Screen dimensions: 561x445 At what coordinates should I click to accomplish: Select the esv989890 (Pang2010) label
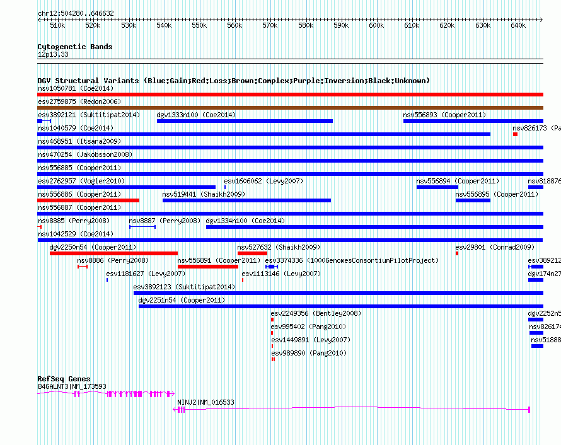[x=309, y=353]
